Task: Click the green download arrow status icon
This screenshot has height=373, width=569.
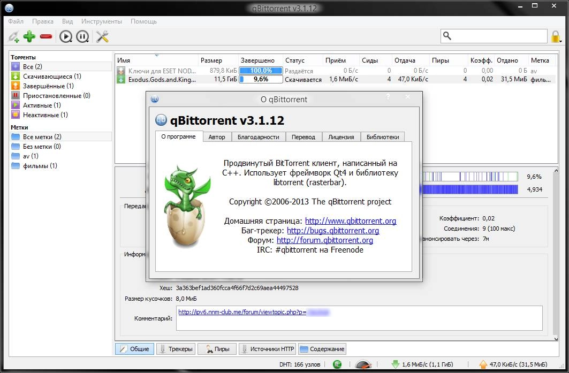Action: (396, 364)
